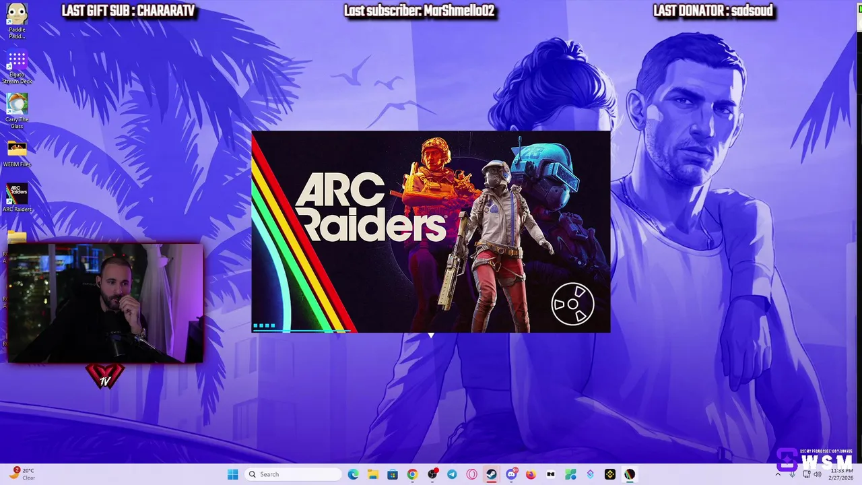
Task: Open Microsoft Edge from the taskbar
Action: pos(353,474)
